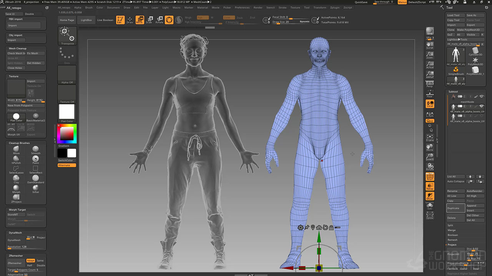Turn off Ghost transparency mode
The image size is (492, 276).
(430, 196)
